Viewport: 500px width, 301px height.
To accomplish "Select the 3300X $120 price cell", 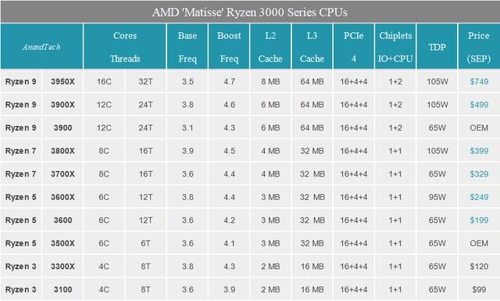I will 479,266.
